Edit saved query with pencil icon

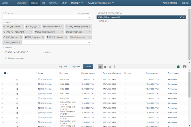[x=181, y=17]
